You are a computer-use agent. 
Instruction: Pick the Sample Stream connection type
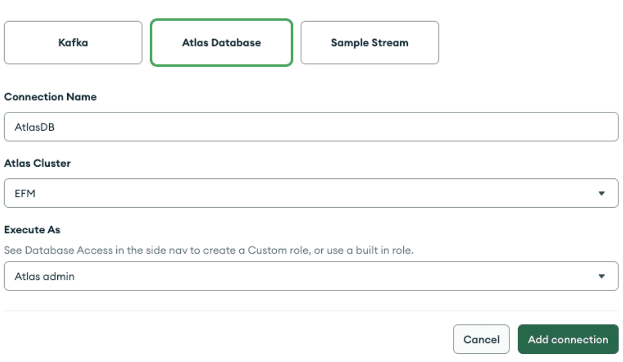369,43
